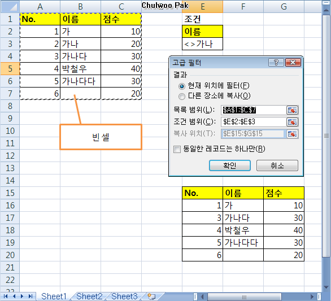Click the vertical scrollbar thumb

point(326,136)
